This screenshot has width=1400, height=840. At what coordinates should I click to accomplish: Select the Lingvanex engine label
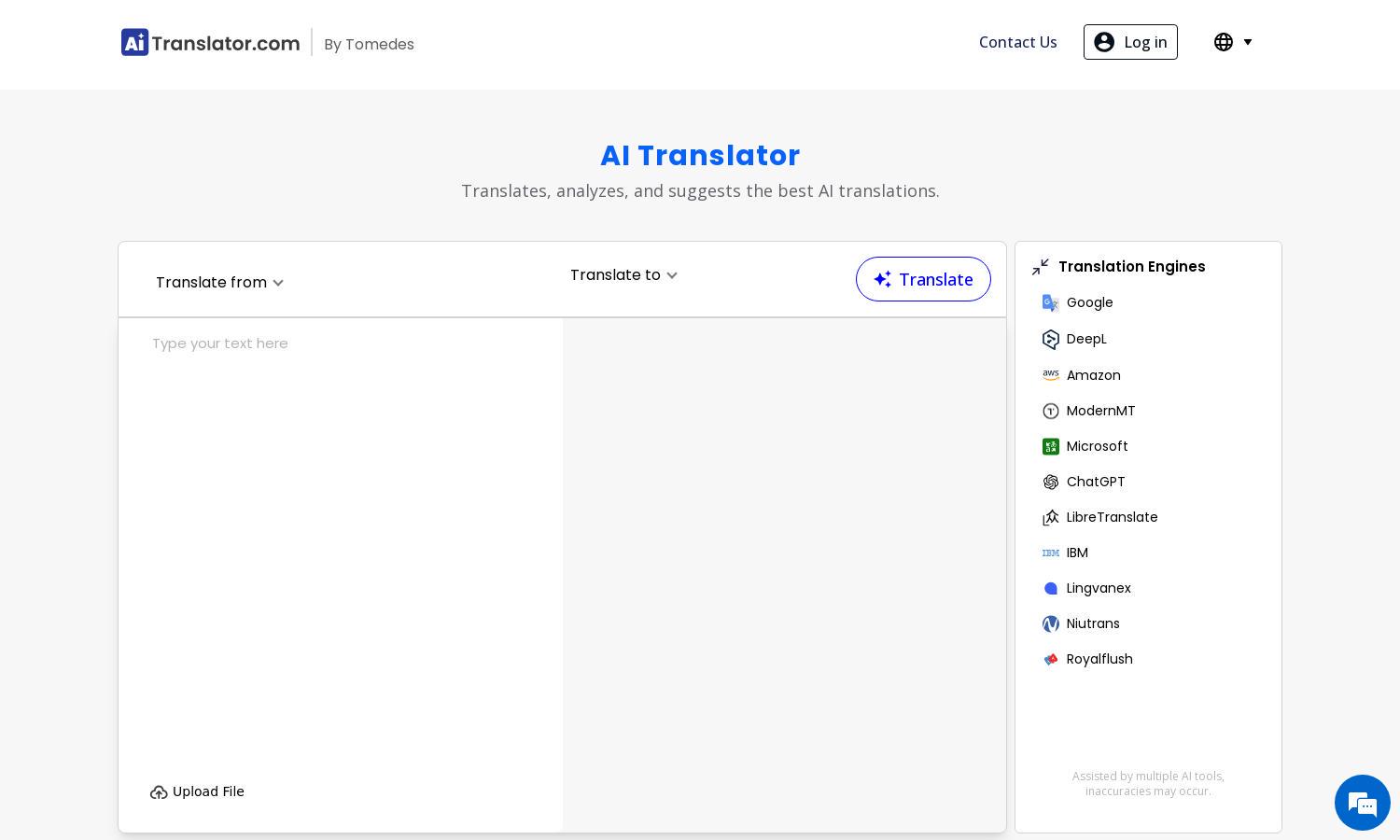pos(1099,588)
